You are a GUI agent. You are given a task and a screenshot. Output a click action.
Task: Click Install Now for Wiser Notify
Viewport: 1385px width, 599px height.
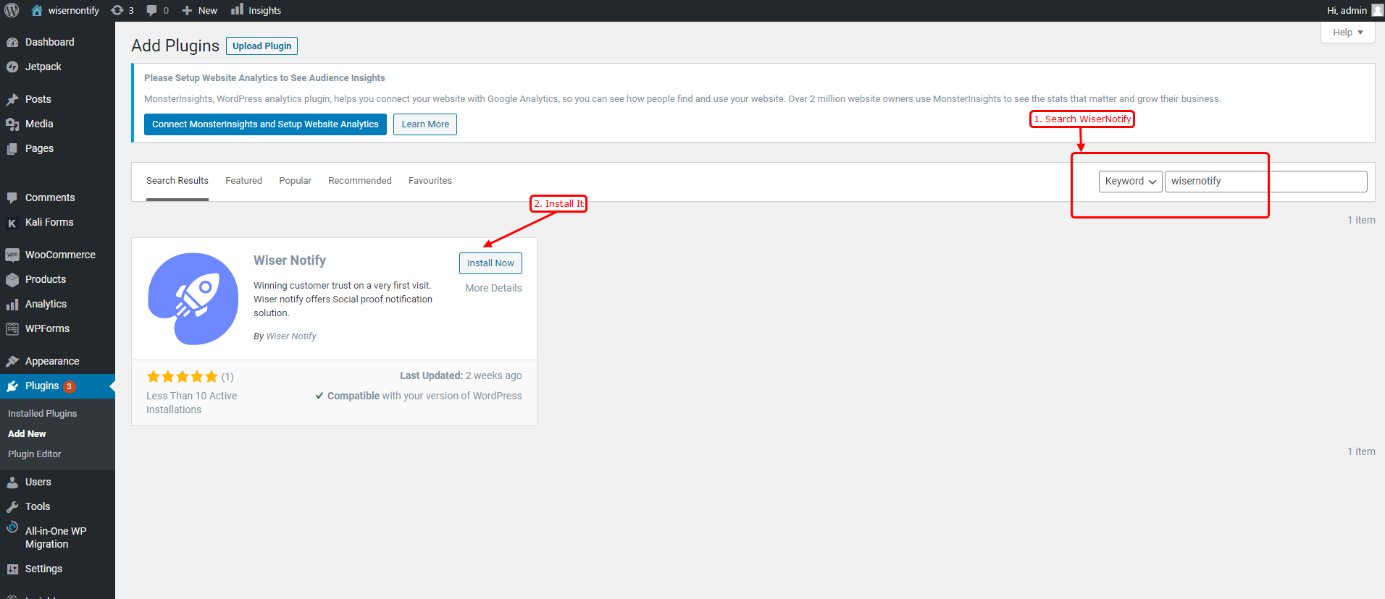point(490,263)
